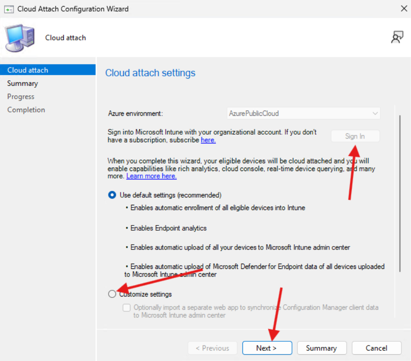
Task: Click the feedback person icon top right
Action: coord(397,37)
